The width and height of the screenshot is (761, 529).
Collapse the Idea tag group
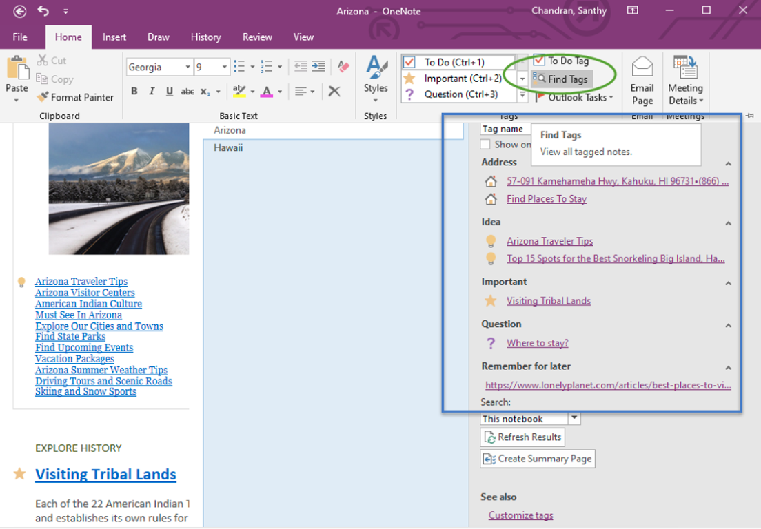729,224
